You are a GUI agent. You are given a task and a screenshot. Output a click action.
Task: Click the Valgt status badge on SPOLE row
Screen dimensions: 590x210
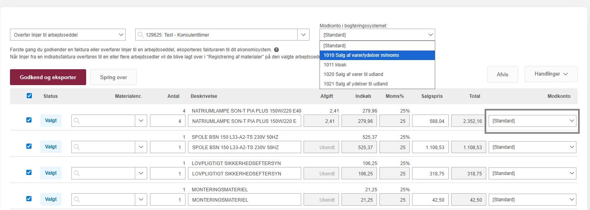51,147
